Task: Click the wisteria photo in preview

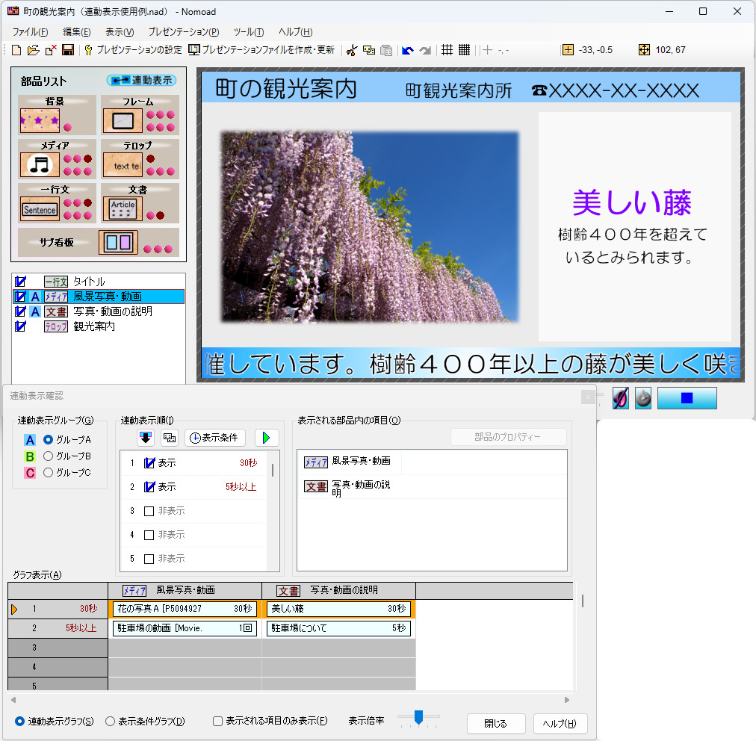Action: tap(370, 226)
